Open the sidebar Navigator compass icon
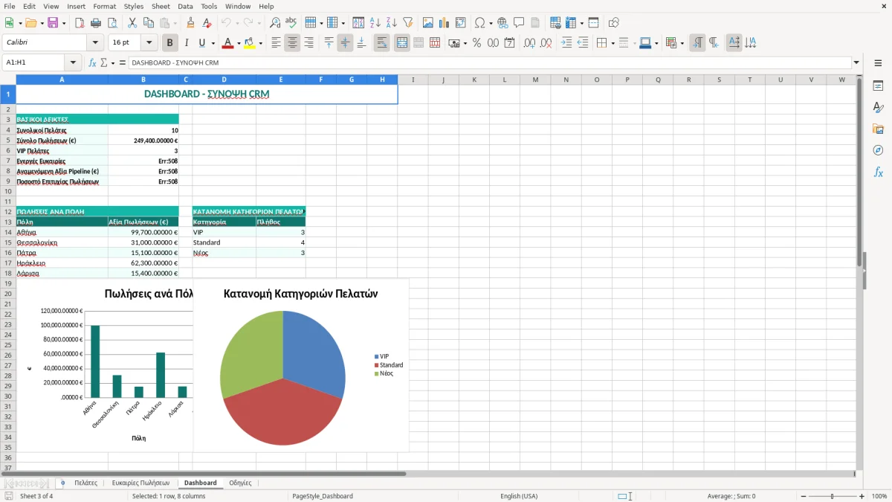The image size is (892, 502). coord(878,150)
